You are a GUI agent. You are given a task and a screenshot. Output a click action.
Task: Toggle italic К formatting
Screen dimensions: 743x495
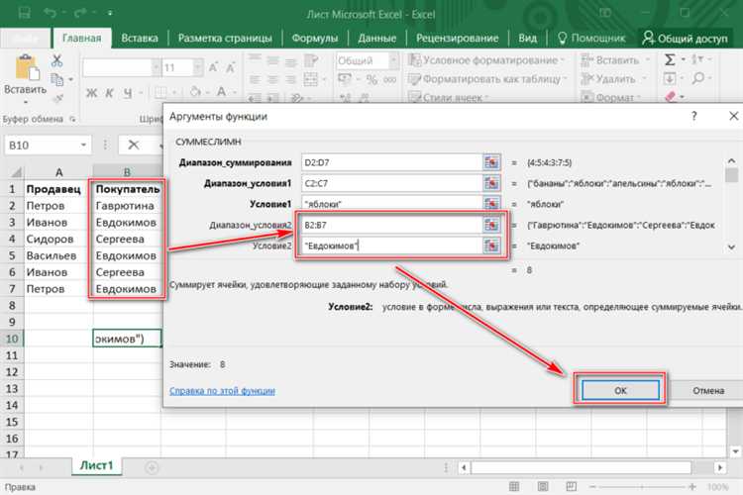109,93
